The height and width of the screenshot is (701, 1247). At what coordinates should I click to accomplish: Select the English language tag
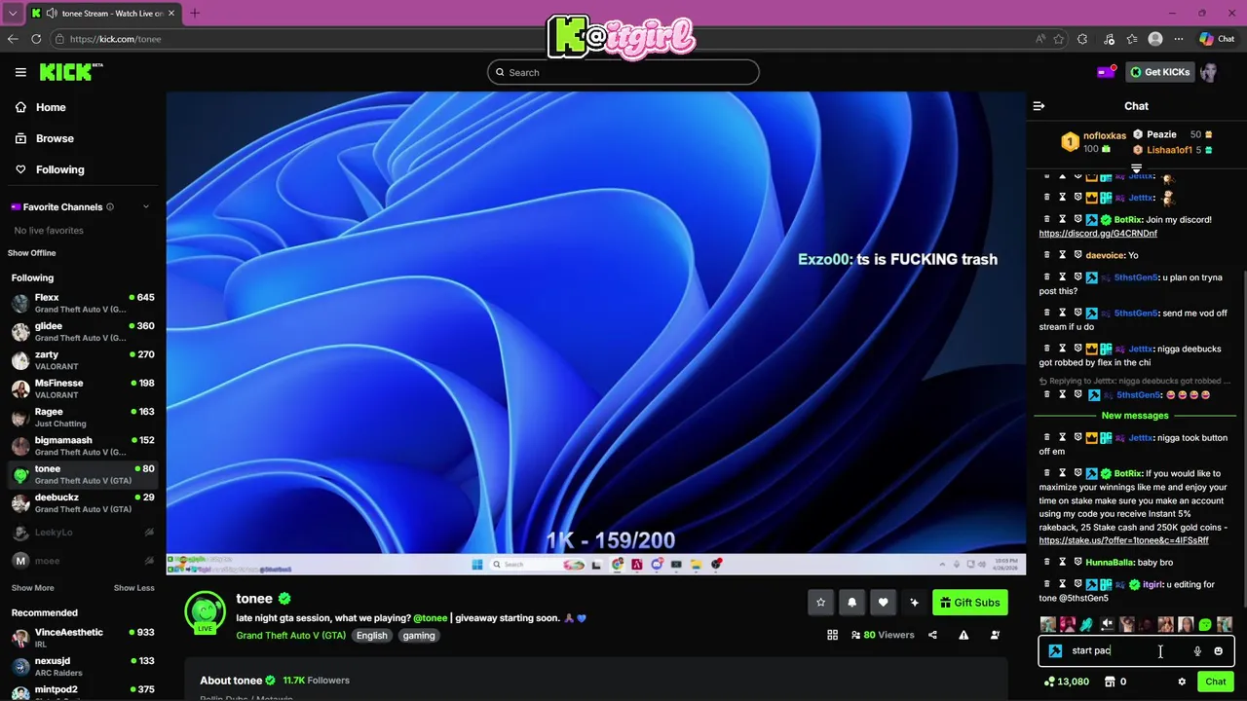tap(371, 636)
